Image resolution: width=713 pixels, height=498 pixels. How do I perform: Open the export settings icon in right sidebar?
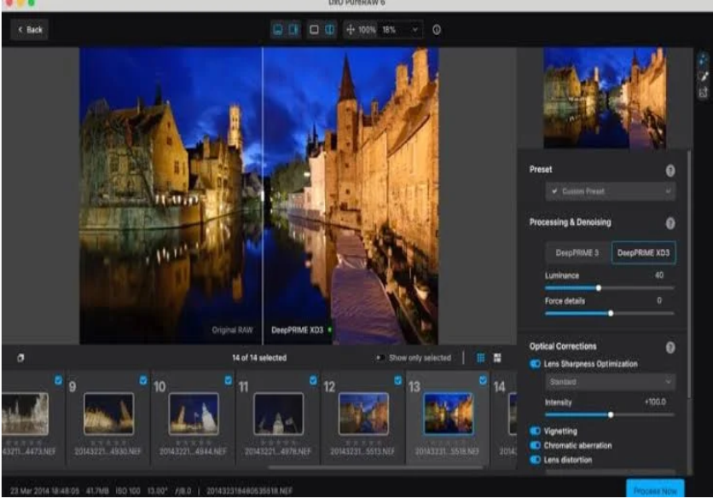click(703, 93)
